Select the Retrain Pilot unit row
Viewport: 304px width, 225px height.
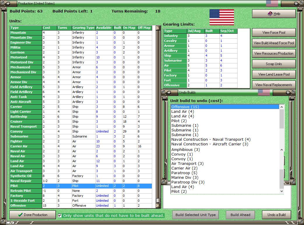click(x=81, y=191)
